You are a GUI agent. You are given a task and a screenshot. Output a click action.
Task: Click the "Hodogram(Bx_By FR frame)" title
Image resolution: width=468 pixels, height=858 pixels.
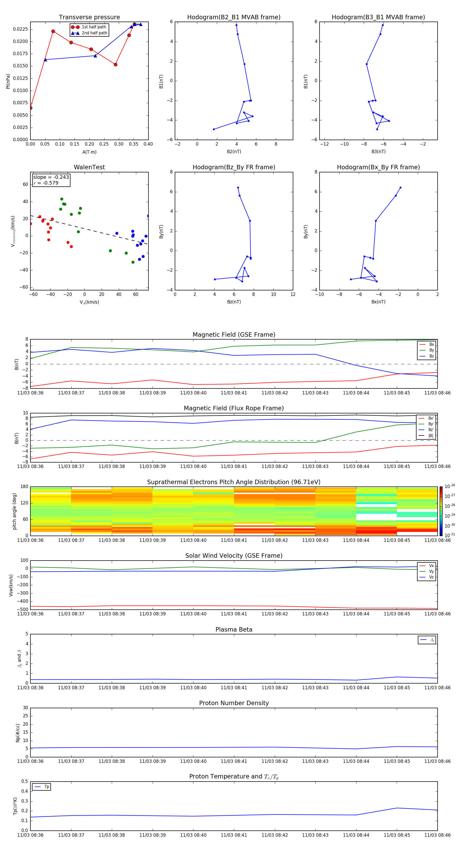click(378, 167)
